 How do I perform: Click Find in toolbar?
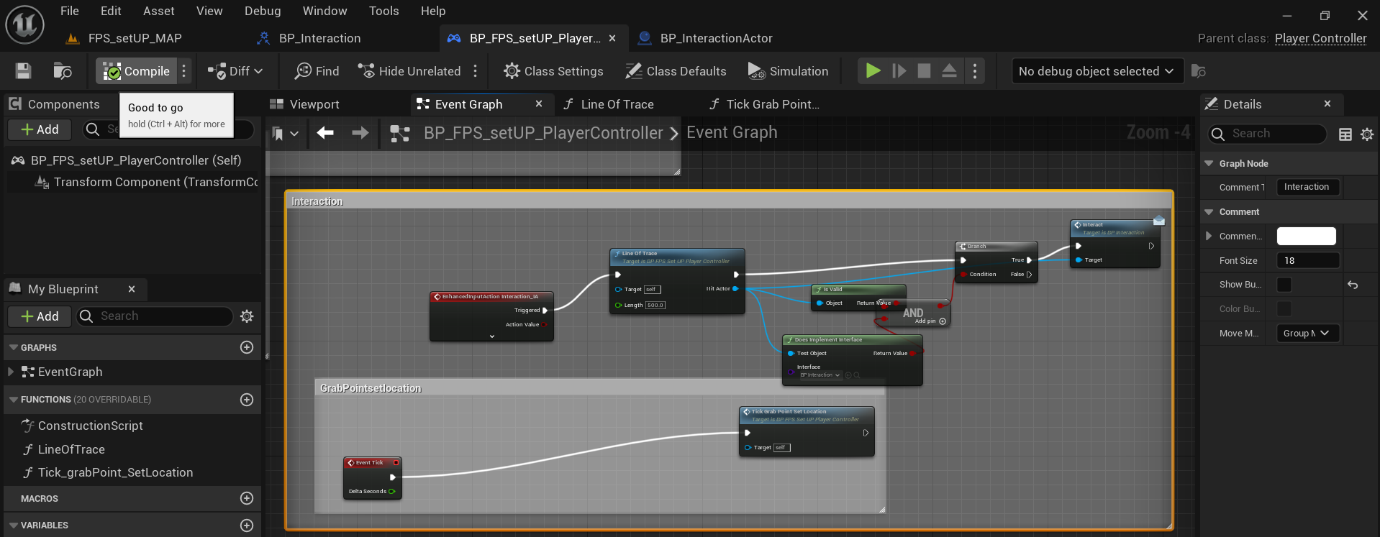pyautogui.click(x=317, y=71)
